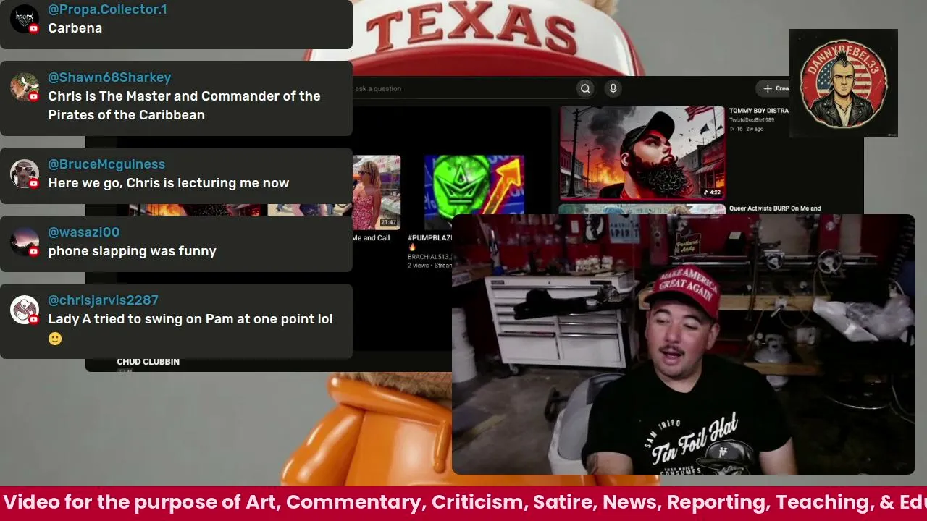
Task: Click 'Lady A tried to swing on Pam' message
Action: (x=190, y=319)
